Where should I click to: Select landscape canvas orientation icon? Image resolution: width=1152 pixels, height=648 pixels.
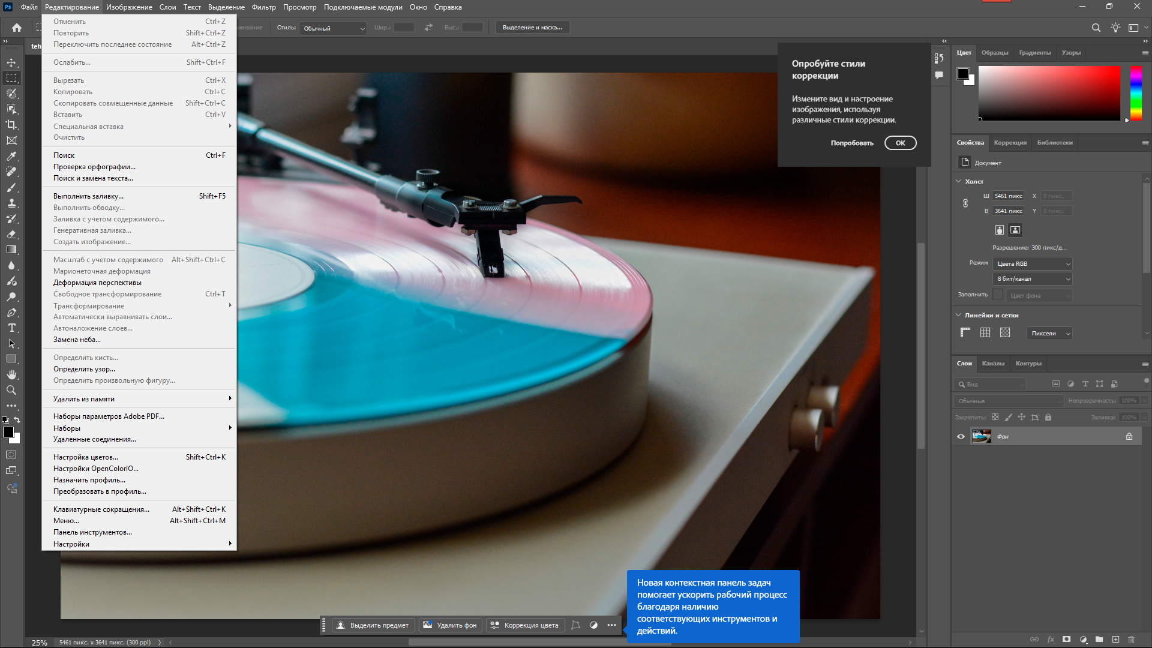tap(1015, 230)
